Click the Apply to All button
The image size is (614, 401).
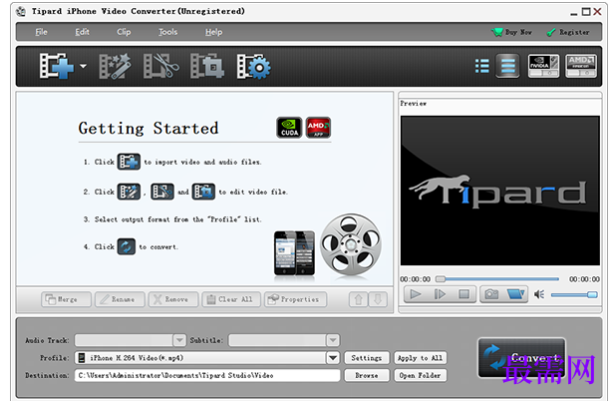tap(421, 357)
